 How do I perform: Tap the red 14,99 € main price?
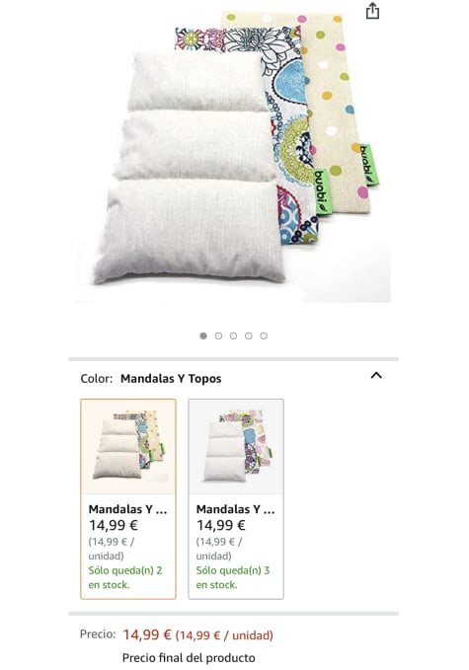pos(147,634)
